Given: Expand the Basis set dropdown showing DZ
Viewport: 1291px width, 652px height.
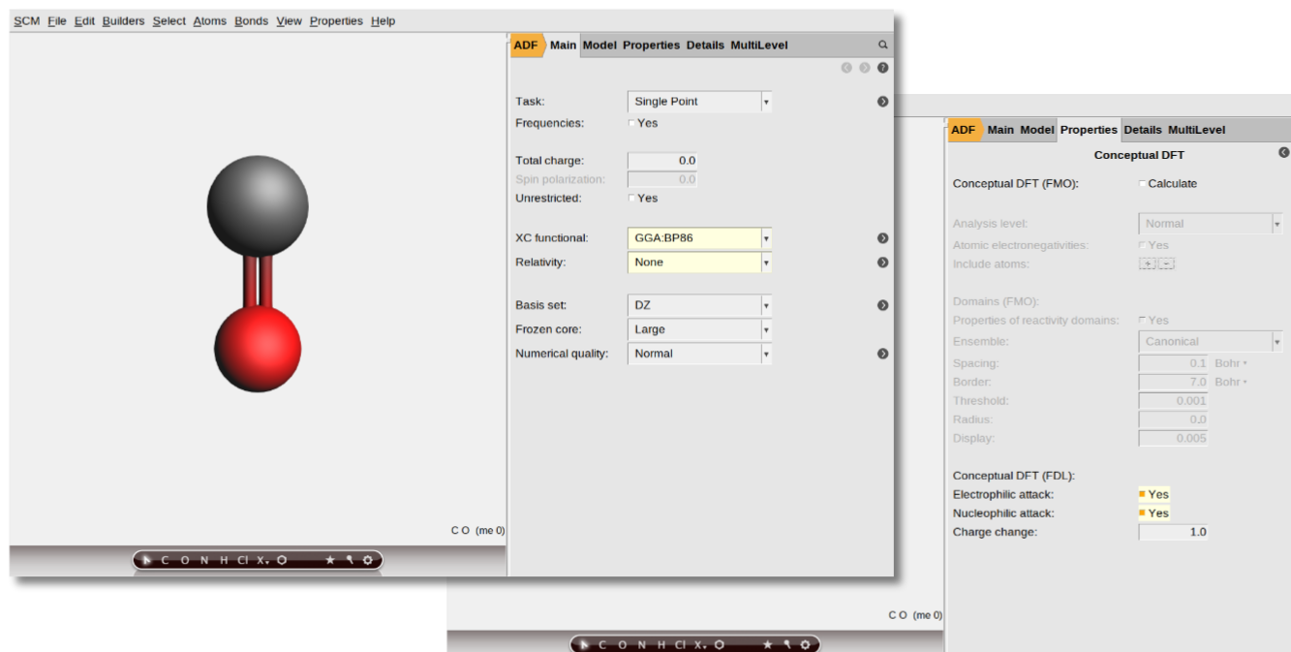Looking at the screenshot, I should point(699,305).
